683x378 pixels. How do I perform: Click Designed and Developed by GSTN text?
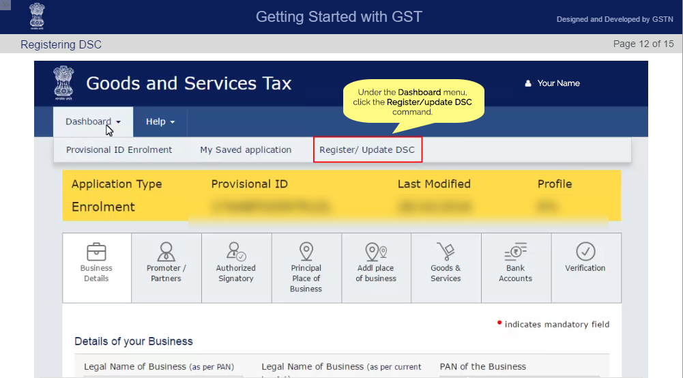click(x=615, y=19)
